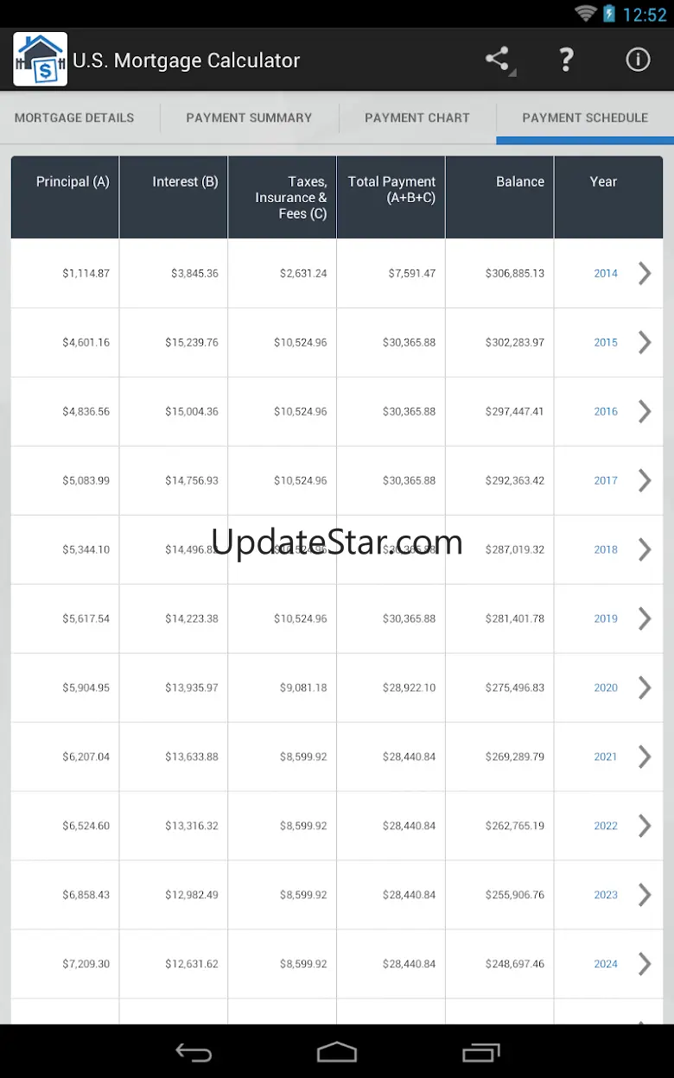Open recent apps from the navigation bar
The image size is (674, 1078).
[480, 1052]
